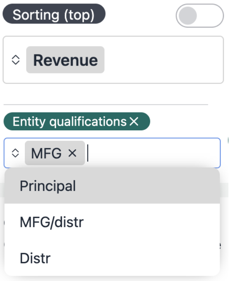Click the gray knob of the sorting switch
This screenshot has height=281, width=230.
188,16
